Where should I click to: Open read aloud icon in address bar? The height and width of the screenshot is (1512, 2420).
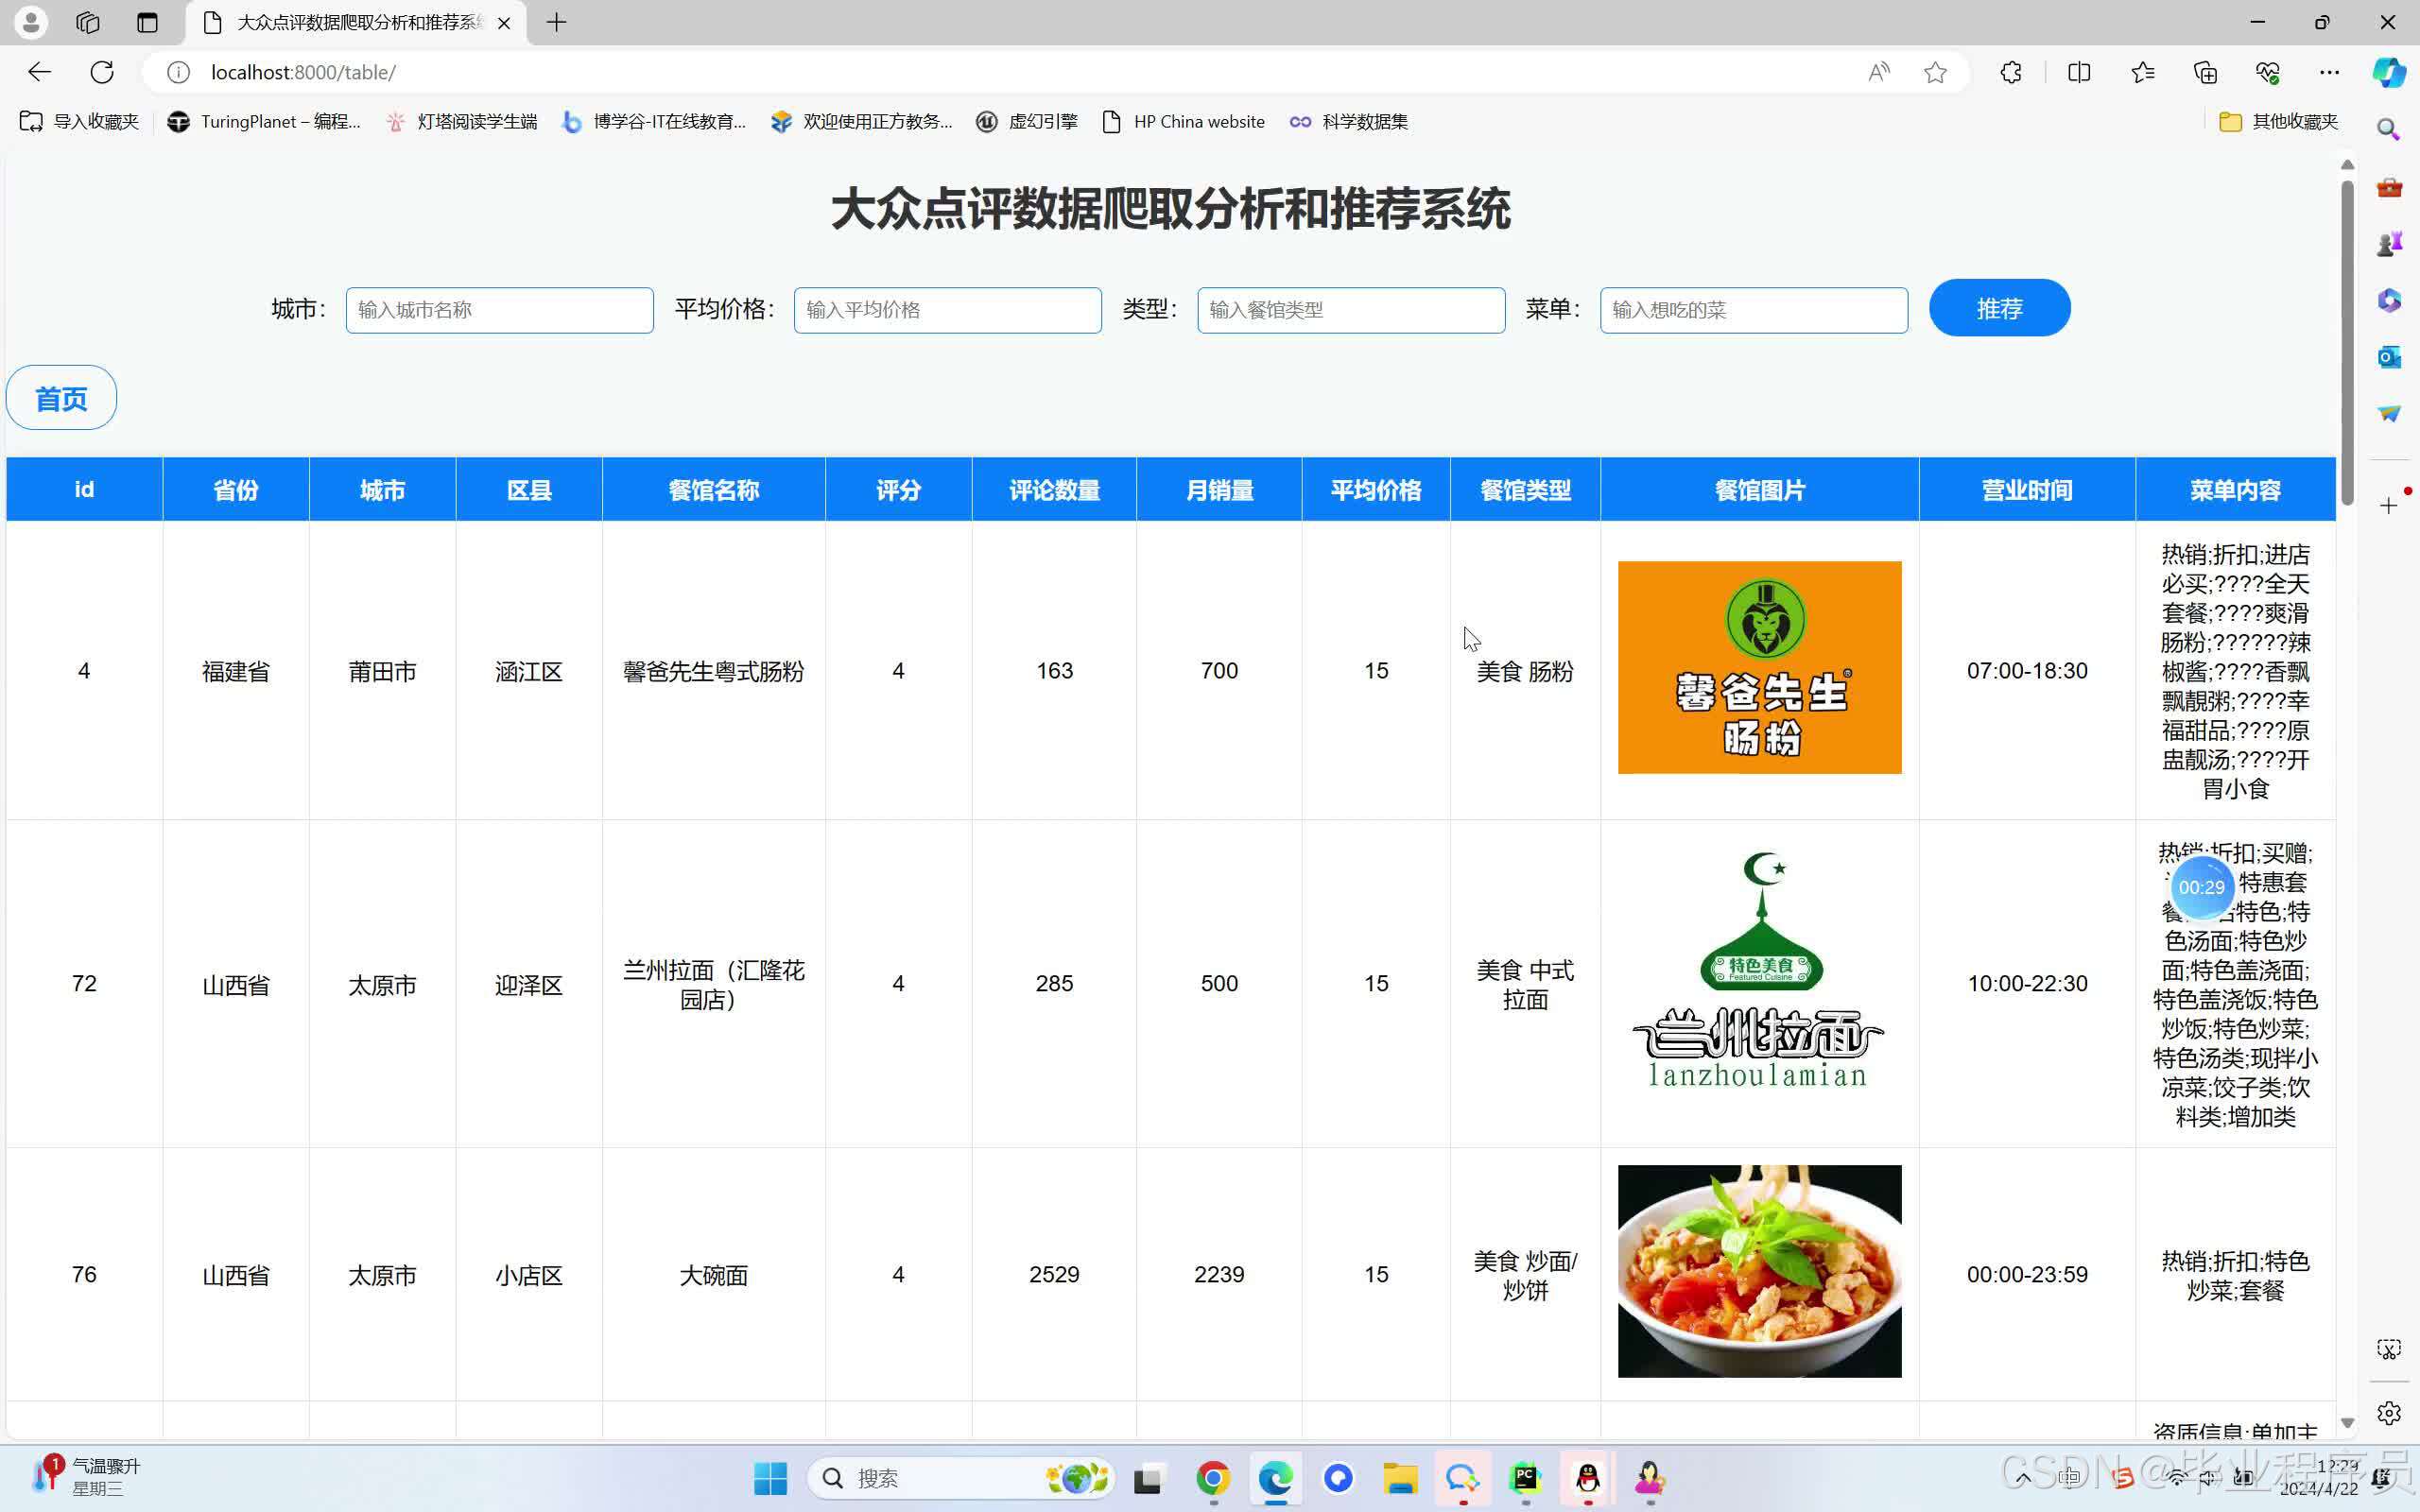(x=1879, y=72)
